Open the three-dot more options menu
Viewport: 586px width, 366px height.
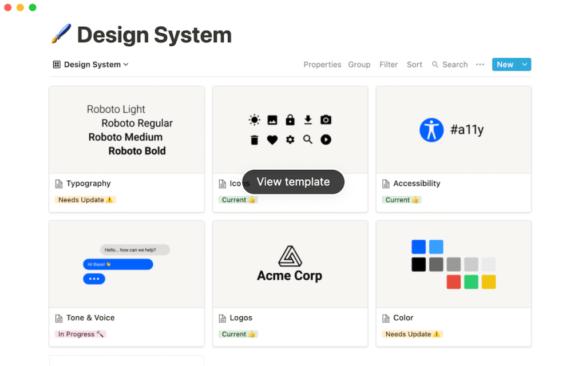point(480,65)
